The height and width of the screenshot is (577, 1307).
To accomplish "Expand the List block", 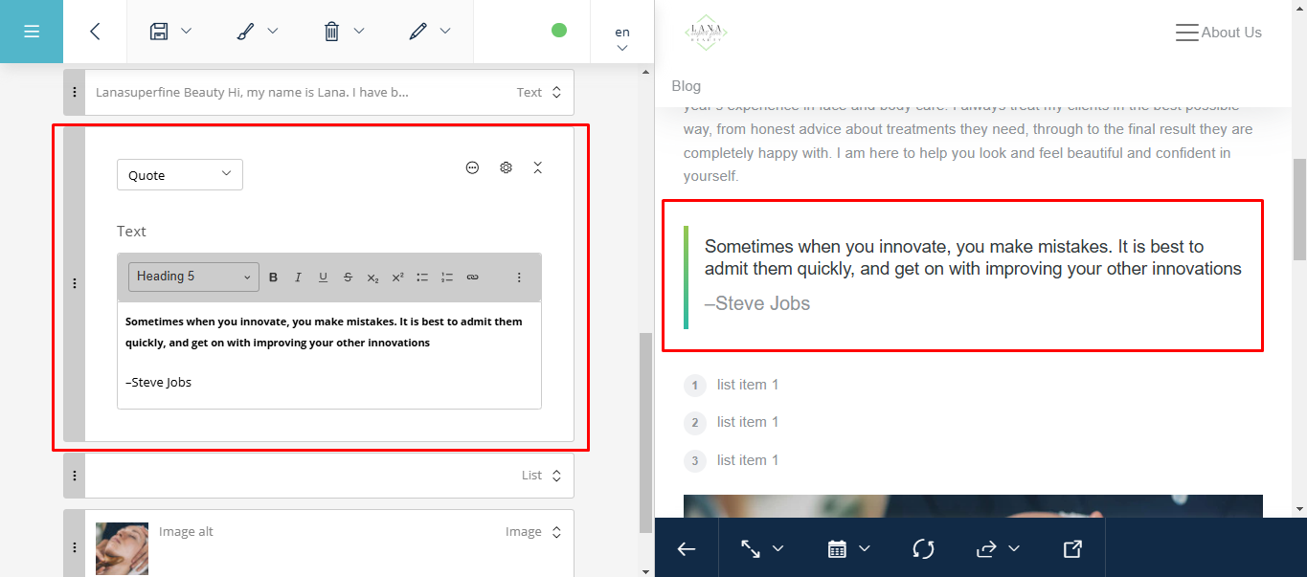I will click(x=556, y=476).
